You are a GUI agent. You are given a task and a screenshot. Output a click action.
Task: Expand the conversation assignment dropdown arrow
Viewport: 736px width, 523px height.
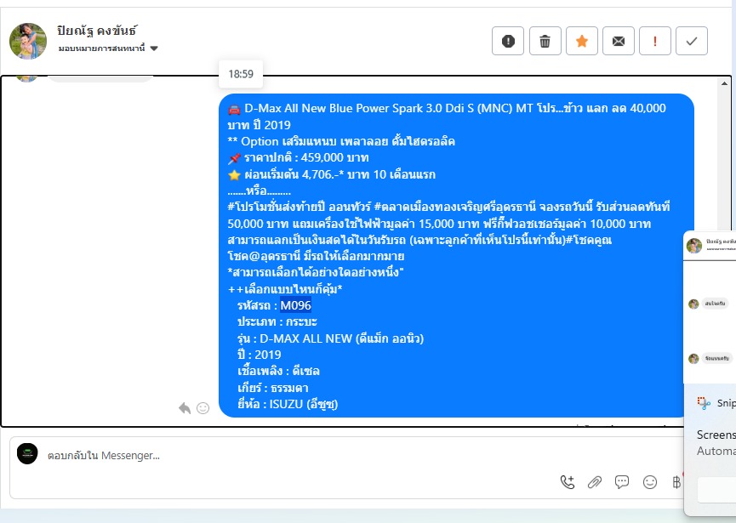point(154,48)
